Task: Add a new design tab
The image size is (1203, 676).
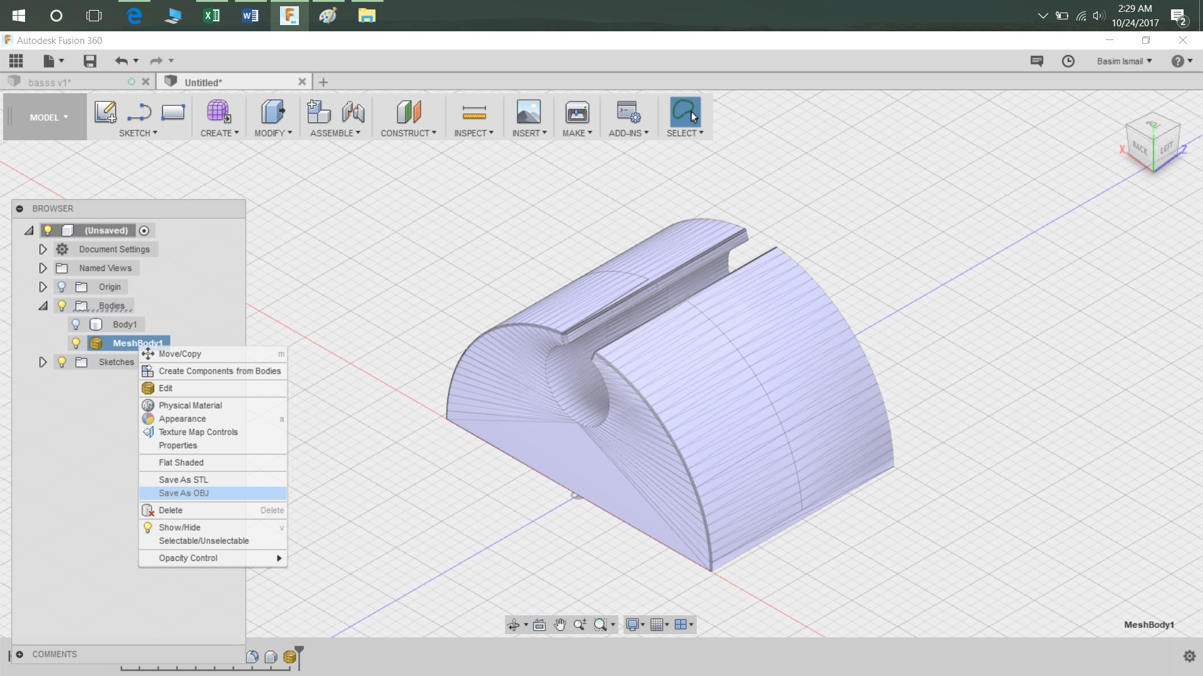Action: pos(323,82)
